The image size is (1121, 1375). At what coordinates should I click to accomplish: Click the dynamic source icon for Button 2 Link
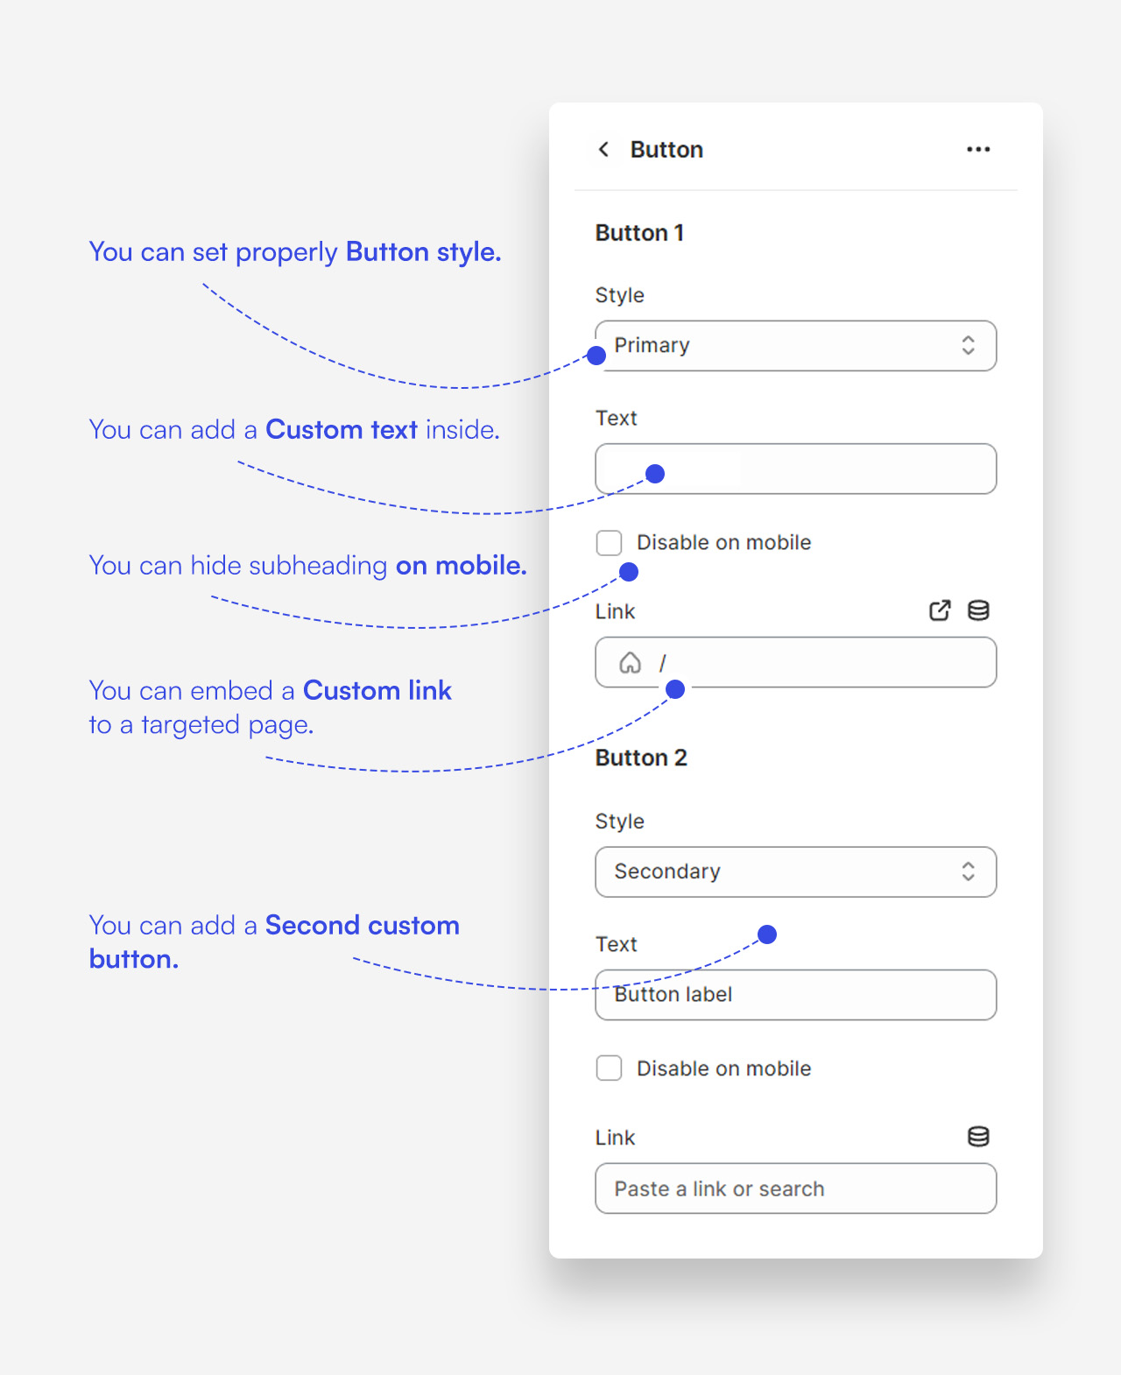point(978,1137)
